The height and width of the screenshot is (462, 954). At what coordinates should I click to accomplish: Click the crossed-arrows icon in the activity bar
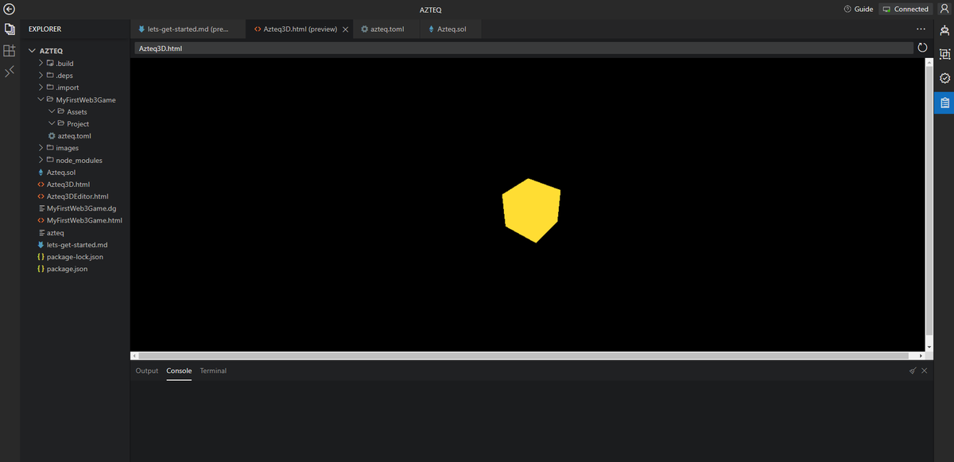click(x=10, y=72)
